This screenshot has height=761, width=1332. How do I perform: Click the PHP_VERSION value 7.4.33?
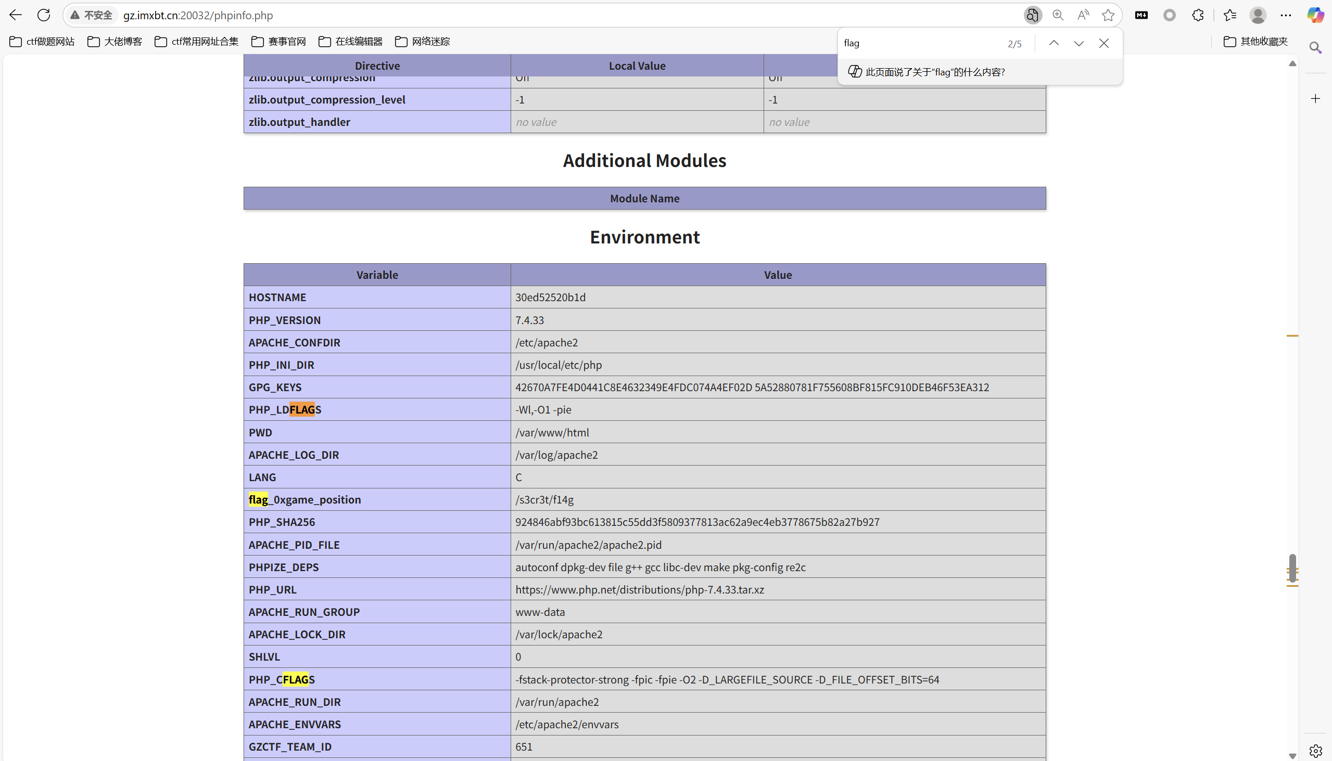(x=529, y=320)
